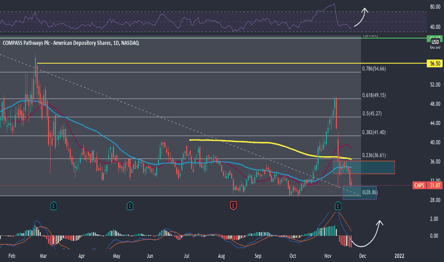
Task: Click the 80.00 RSI scale value
Action: 435,7
